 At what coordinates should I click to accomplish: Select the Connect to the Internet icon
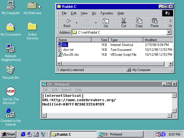pyautogui.click(x=11, y=113)
